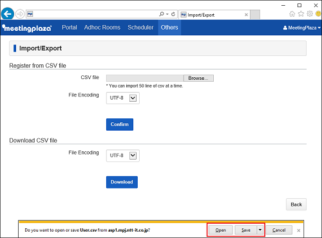Viewport: 322px width, 238px height.
Task: Click the 'Download CSV file' heading
Action: pyautogui.click(x=33, y=140)
